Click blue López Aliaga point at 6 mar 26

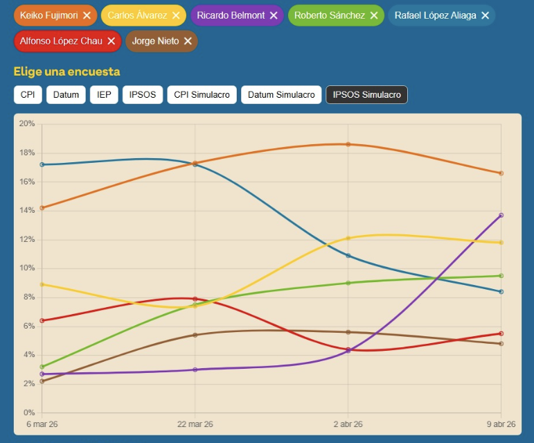(x=42, y=164)
